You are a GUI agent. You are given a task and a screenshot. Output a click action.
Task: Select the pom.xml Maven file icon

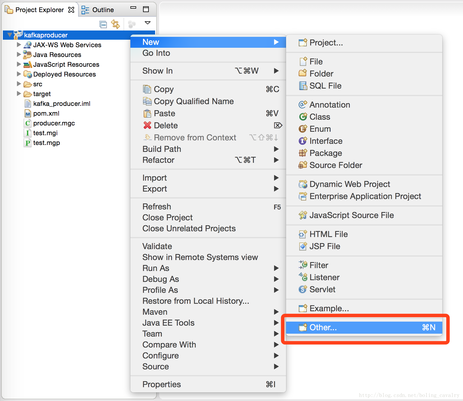[28, 113]
